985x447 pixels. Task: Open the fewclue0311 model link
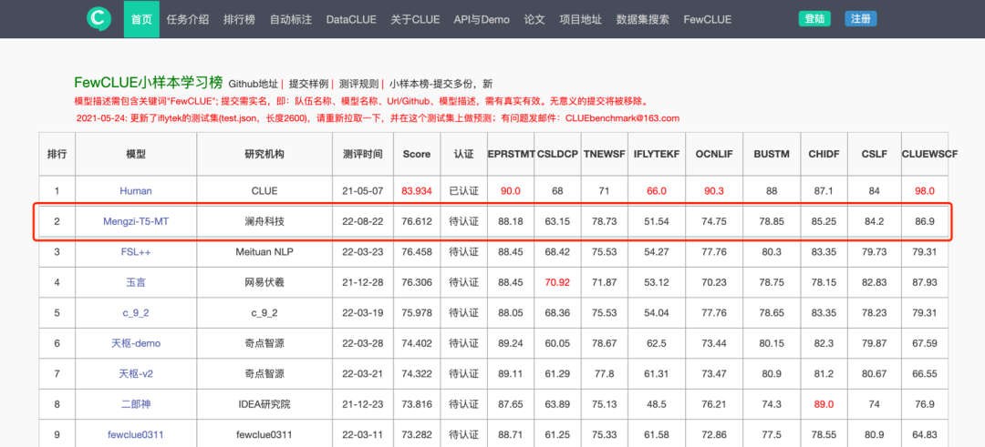click(136, 434)
